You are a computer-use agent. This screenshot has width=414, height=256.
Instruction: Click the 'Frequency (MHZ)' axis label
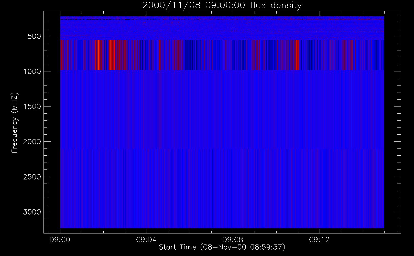pyautogui.click(x=15, y=123)
